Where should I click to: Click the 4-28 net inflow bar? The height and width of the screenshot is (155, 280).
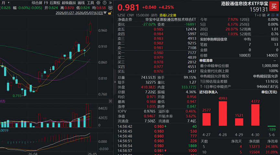(x=223, y=113)
